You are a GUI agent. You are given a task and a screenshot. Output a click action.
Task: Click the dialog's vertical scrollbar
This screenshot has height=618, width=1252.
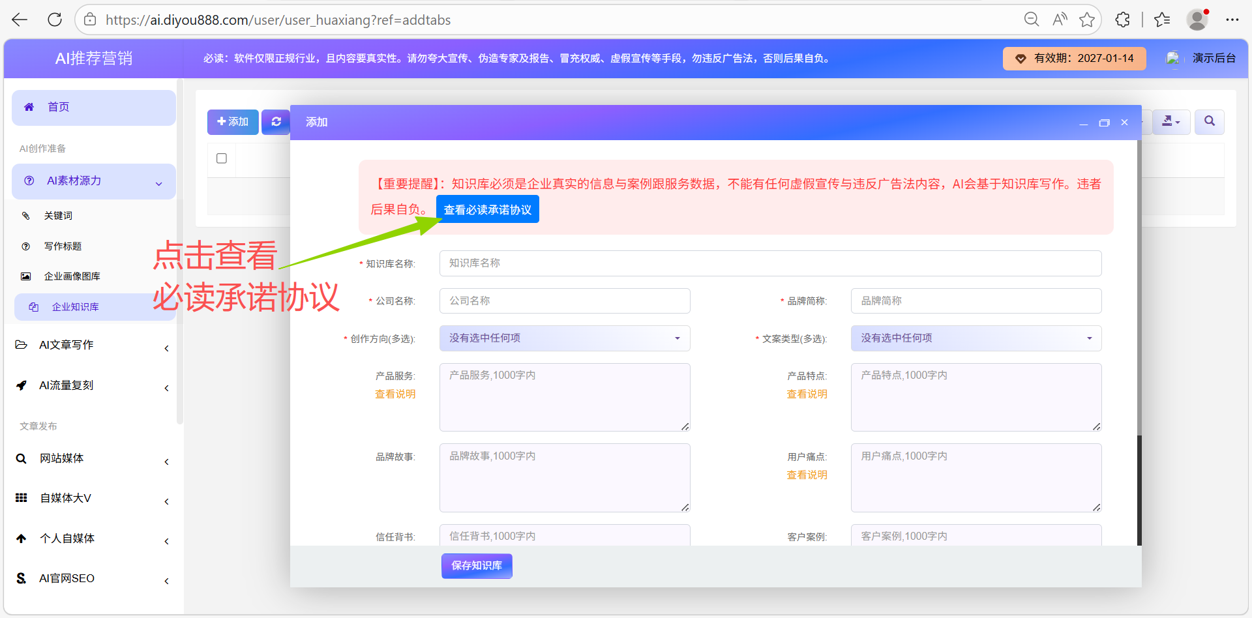click(1139, 489)
